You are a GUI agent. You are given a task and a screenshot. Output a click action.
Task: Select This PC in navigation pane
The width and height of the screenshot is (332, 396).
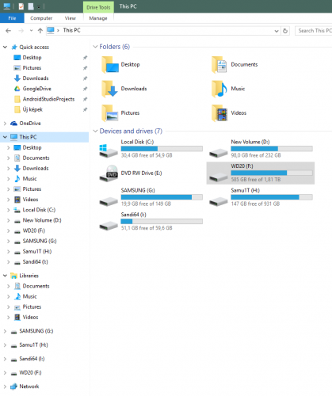[x=44, y=137]
